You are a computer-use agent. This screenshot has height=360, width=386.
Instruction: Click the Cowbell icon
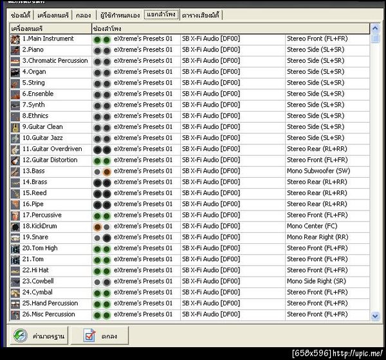point(15,282)
